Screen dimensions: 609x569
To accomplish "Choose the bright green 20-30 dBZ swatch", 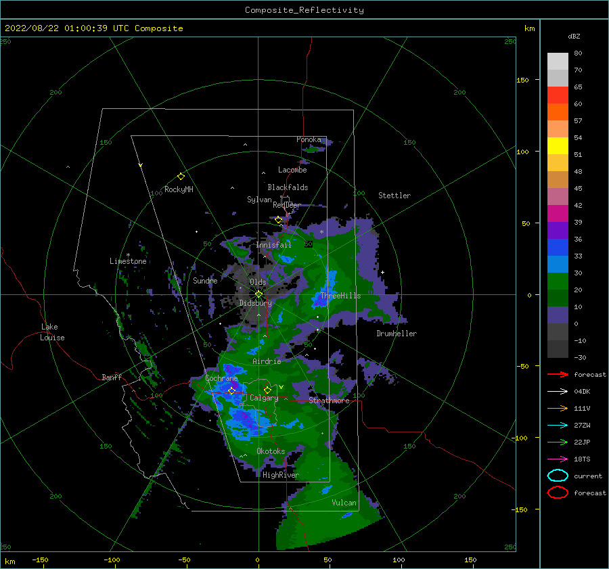I will point(558,281).
